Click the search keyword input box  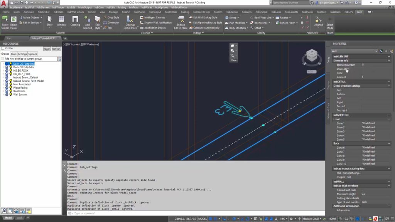click(290, 3)
